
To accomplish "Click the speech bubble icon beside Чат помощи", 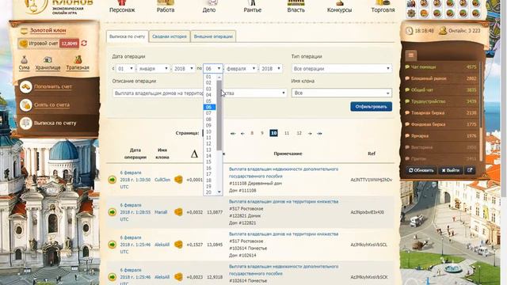I will point(407,67).
